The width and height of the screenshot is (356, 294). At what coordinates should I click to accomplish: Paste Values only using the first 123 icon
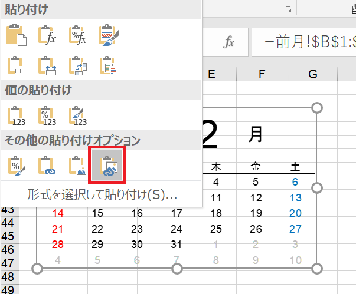[17, 116]
